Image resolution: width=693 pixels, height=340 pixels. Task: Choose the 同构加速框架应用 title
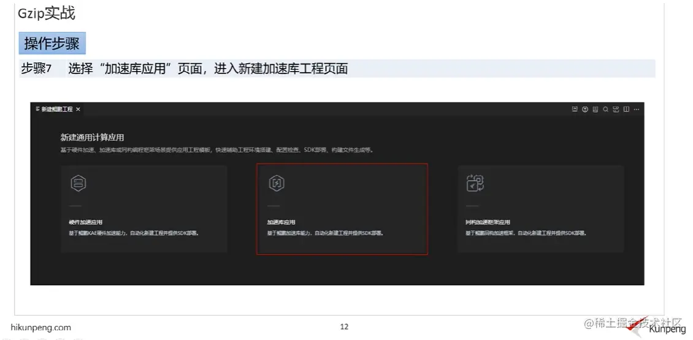pyautogui.click(x=488, y=222)
